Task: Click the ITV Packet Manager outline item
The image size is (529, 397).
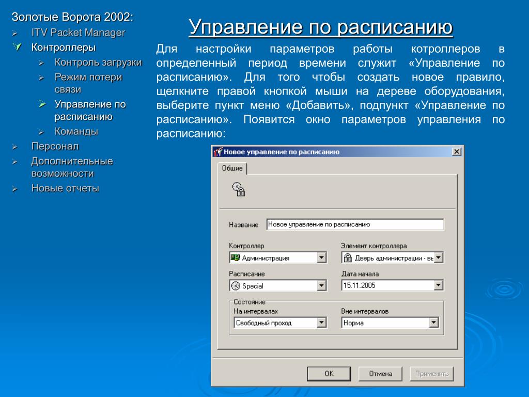Action: click(78, 33)
